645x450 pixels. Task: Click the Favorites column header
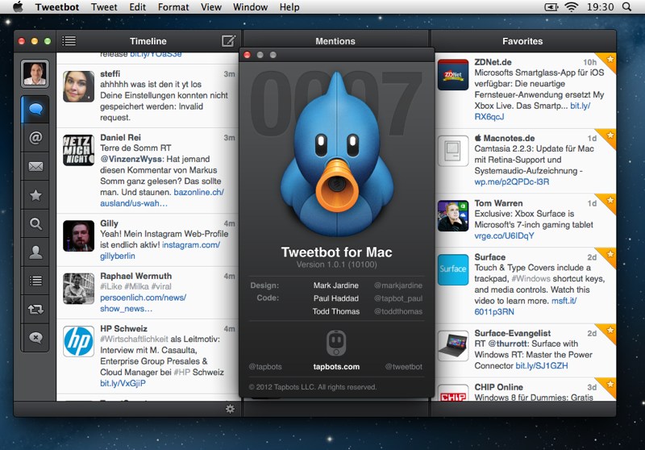522,40
